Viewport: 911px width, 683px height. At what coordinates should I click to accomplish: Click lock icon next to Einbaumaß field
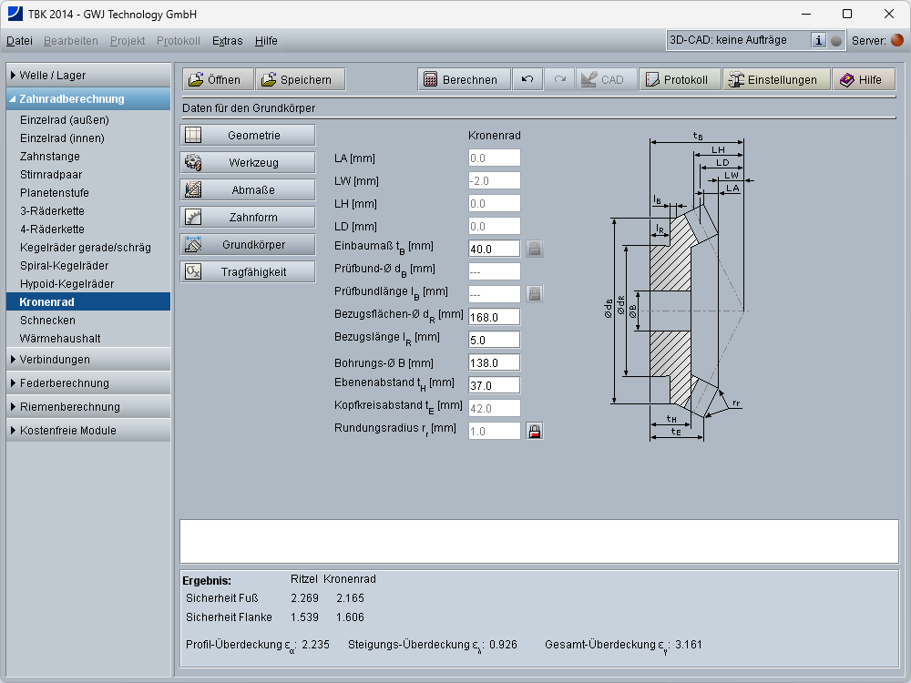[535, 249]
